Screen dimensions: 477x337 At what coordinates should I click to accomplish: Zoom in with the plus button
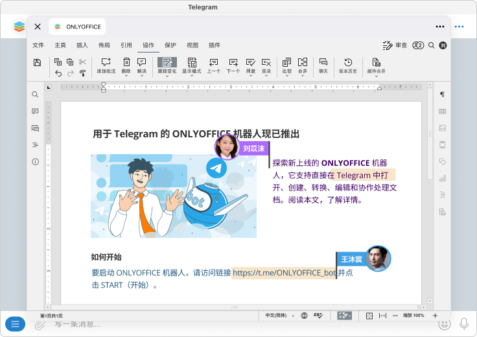point(435,316)
